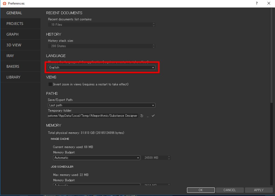This screenshot has width=275, height=196.
Task: Open the Bakers preferences tab
Action: click(20, 66)
